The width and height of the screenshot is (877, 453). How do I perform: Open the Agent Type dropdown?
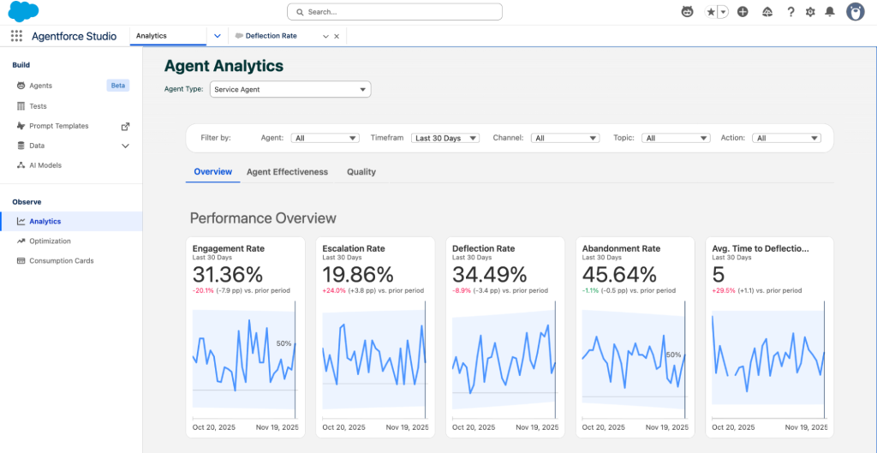pyautogui.click(x=290, y=89)
